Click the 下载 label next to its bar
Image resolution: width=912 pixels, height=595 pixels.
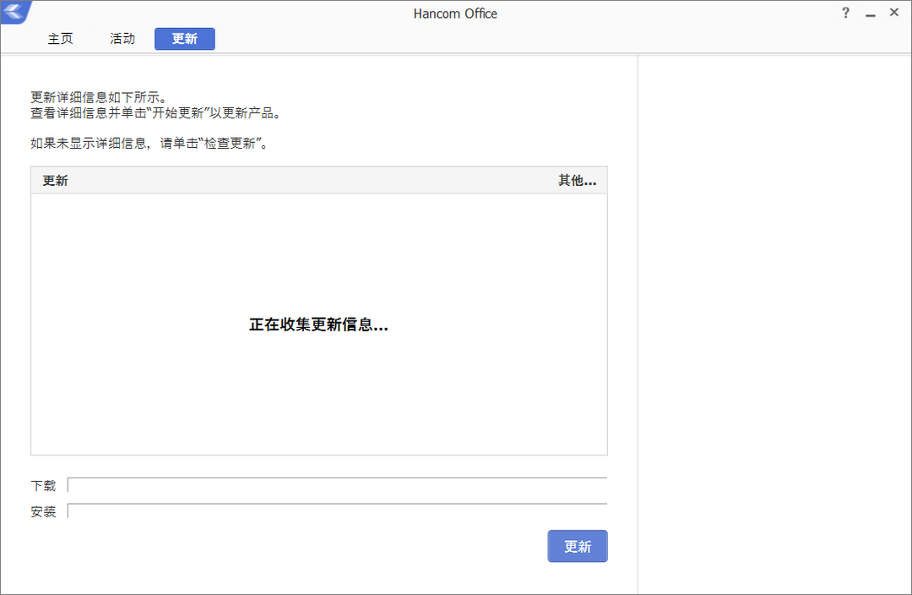tap(43, 485)
